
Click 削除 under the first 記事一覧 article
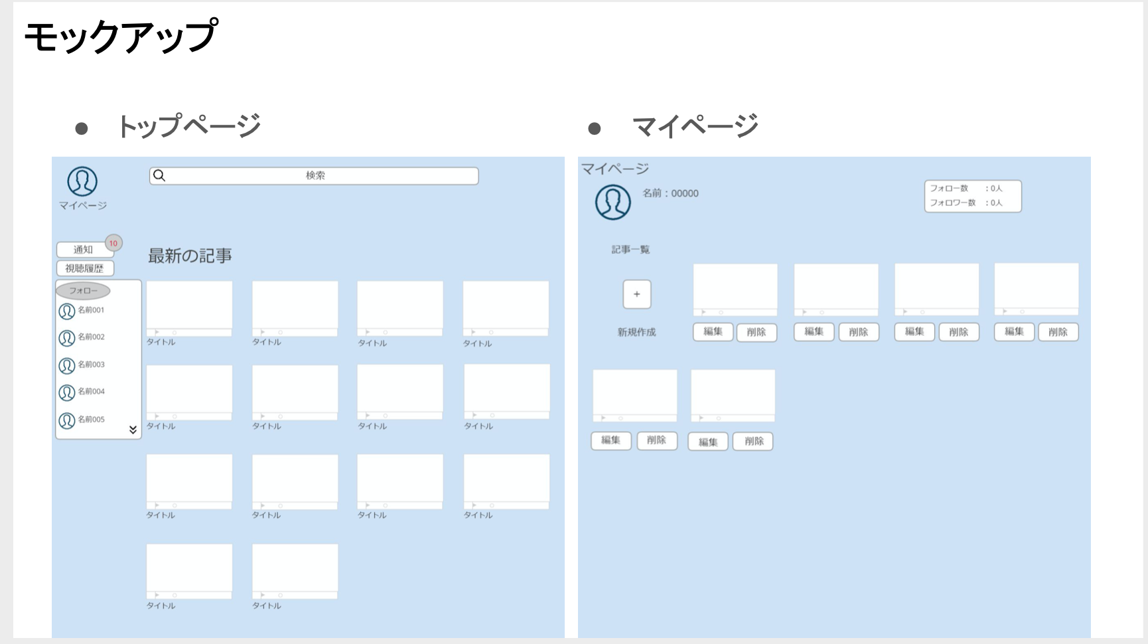(756, 332)
